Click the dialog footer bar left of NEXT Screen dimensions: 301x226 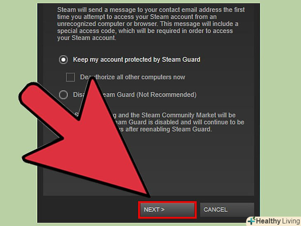88,209
